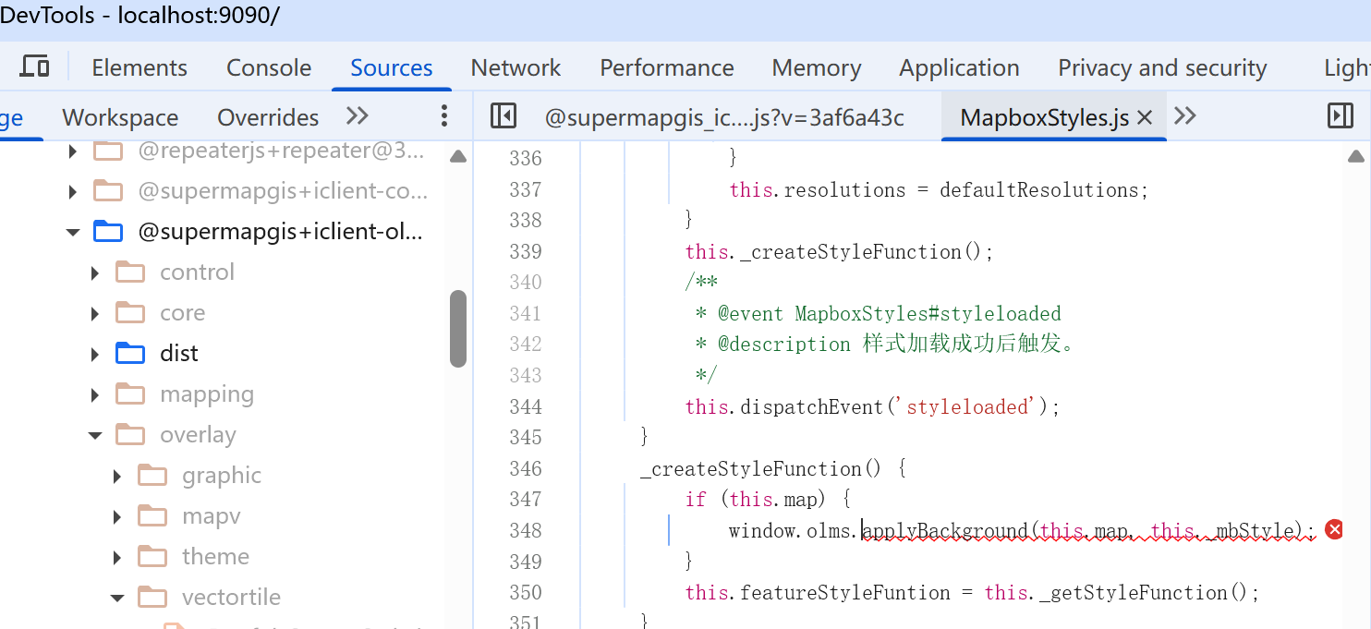This screenshot has width=1371, height=629.
Task: Open the @supermapgis_ic file tab
Action: [723, 117]
